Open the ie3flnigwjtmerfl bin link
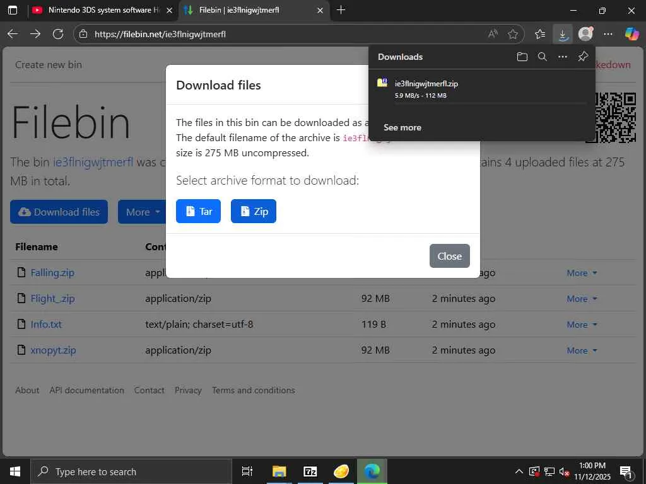The height and width of the screenshot is (484, 646). [x=93, y=162]
